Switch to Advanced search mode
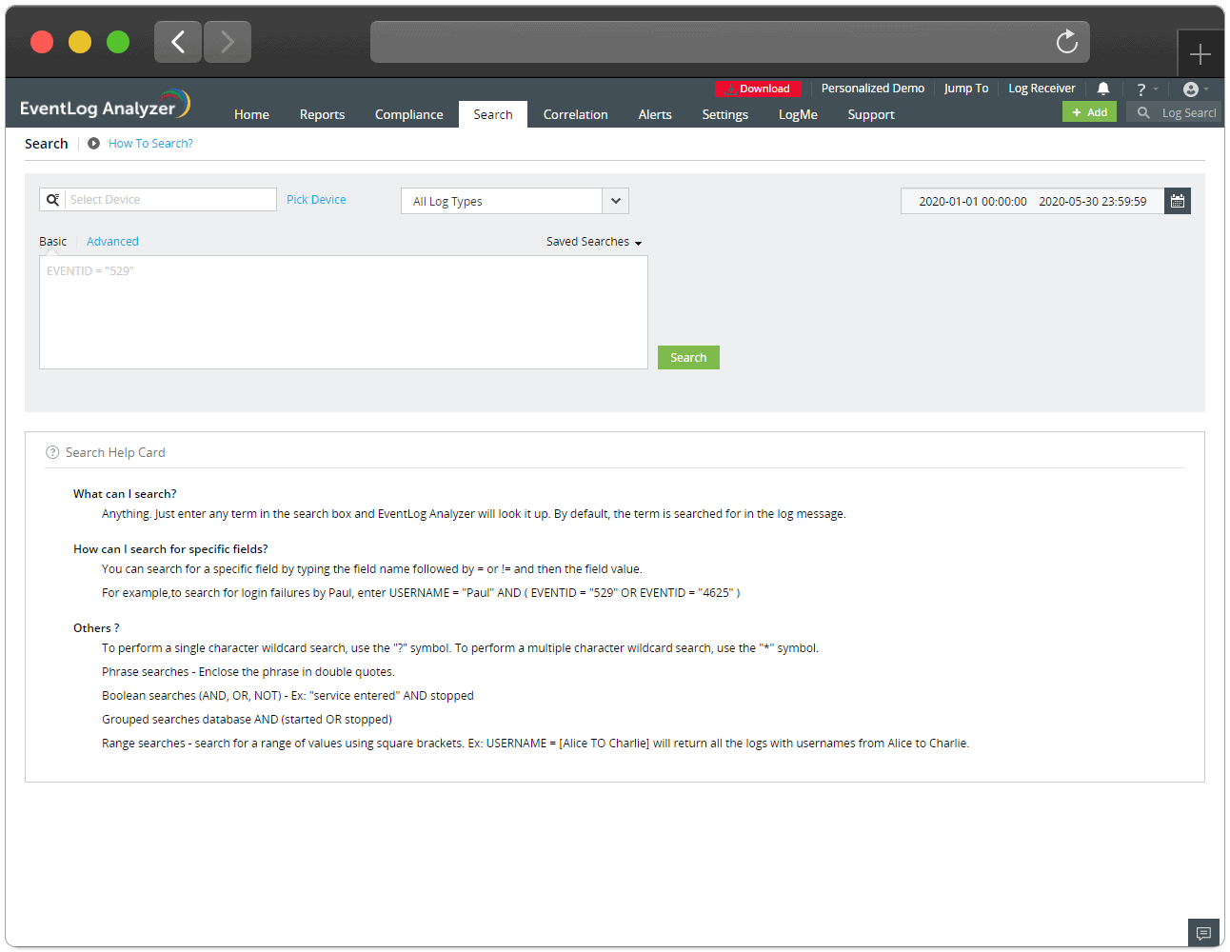 pyautogui.click(x=112, y=242)
